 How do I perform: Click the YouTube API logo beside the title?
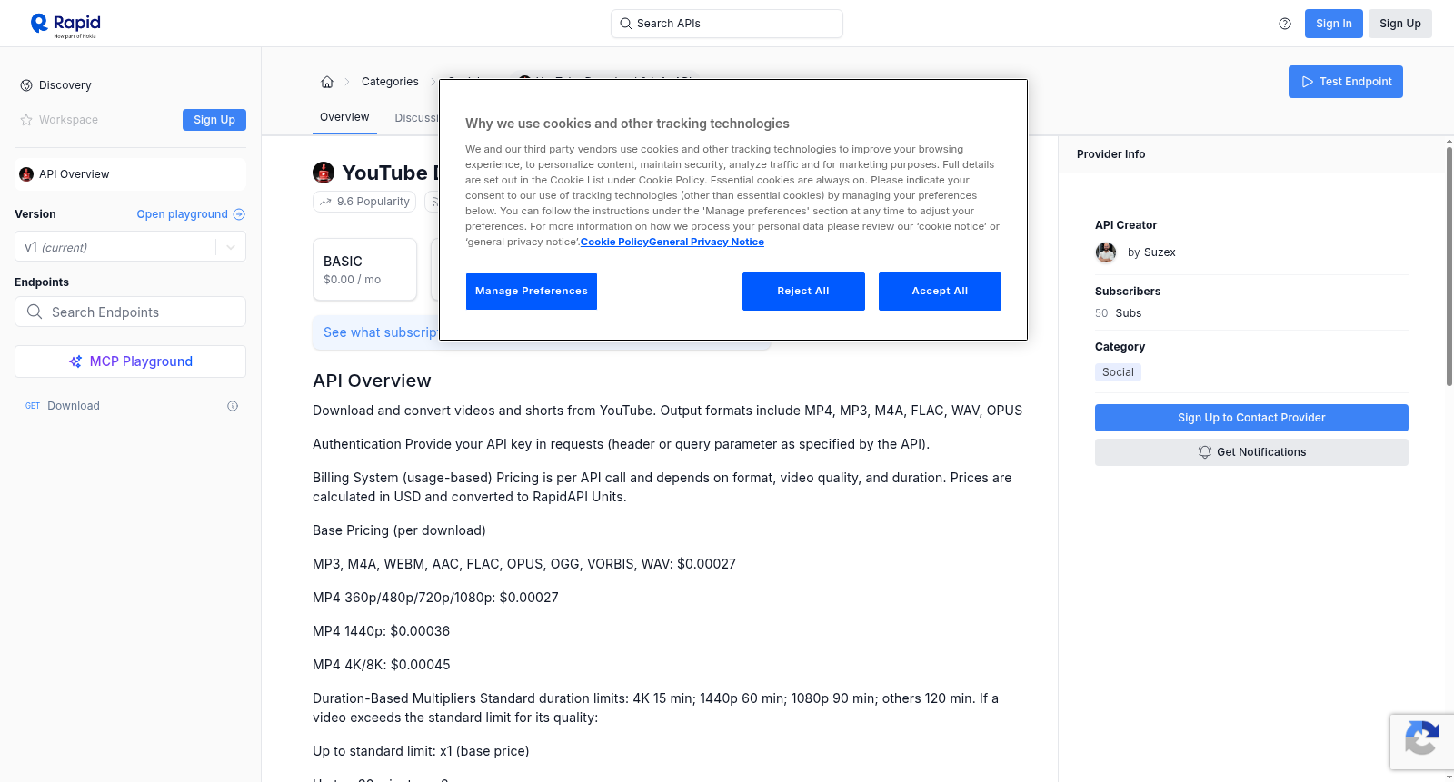pos(324,173)
